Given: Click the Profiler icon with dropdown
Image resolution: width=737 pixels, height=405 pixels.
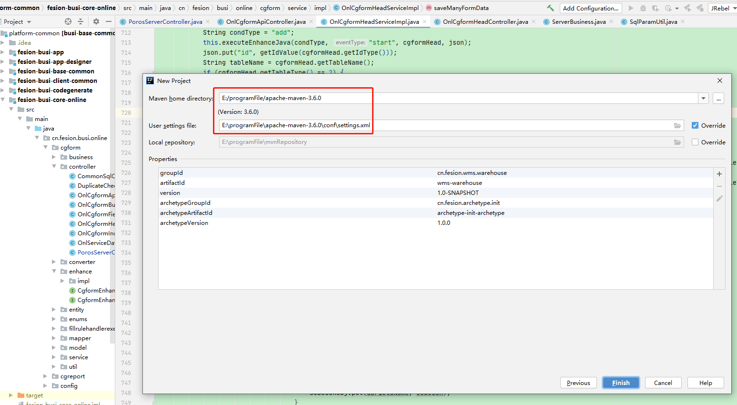Looking at the screenshot, I should click(671, 8).
